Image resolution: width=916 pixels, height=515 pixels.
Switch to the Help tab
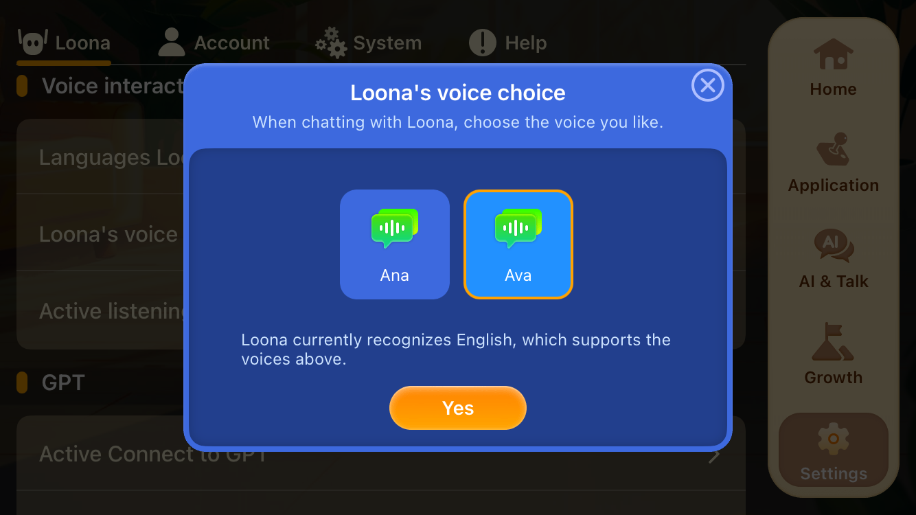coord(508,43)
